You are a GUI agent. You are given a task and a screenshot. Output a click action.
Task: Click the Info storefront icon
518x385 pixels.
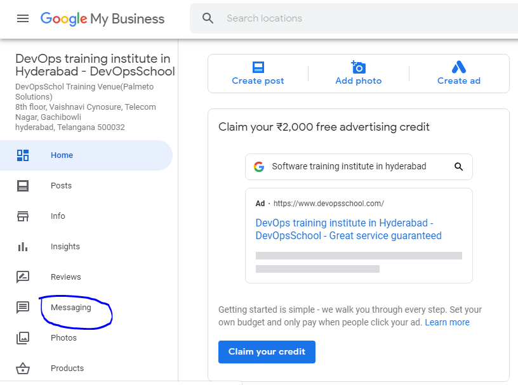23,216
